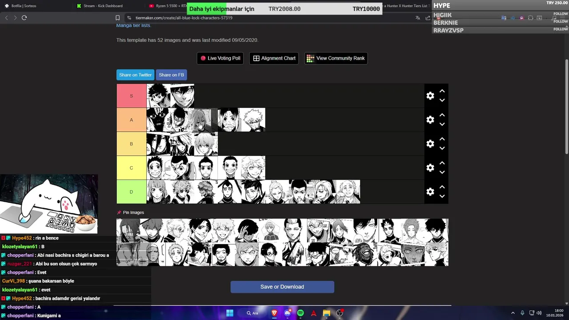The width and height of the screenshot is (569, 320).
Task: Move D tier row down with arrow
Action: (x=442, y=196)
